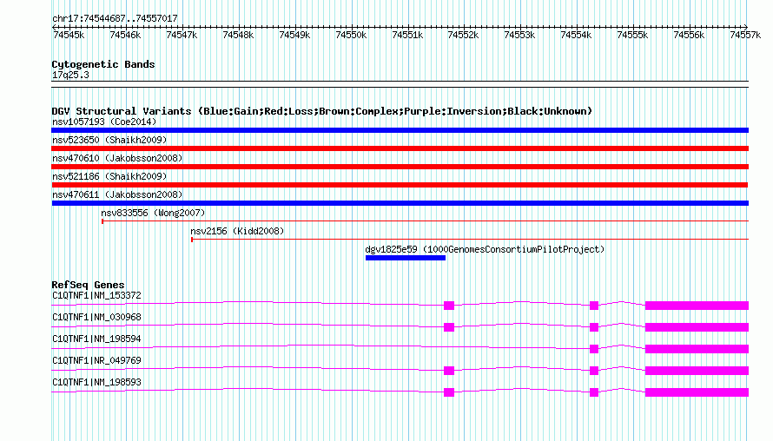Click the blue nsv470611 gain bar
Screen dimensions: 773x441
(x=400, y=203)
